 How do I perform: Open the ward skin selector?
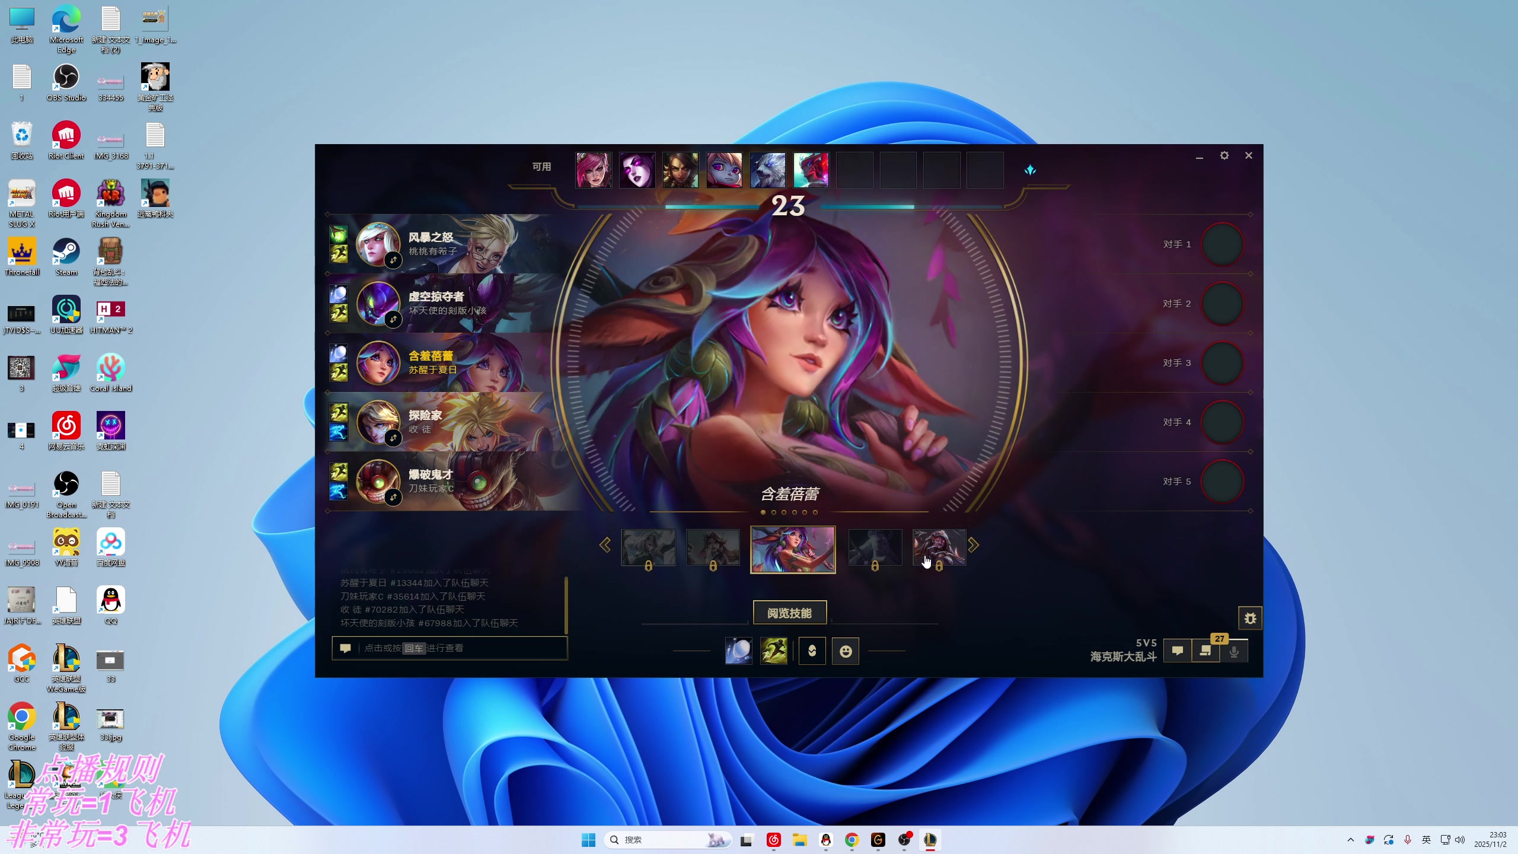tap(812, 651)
